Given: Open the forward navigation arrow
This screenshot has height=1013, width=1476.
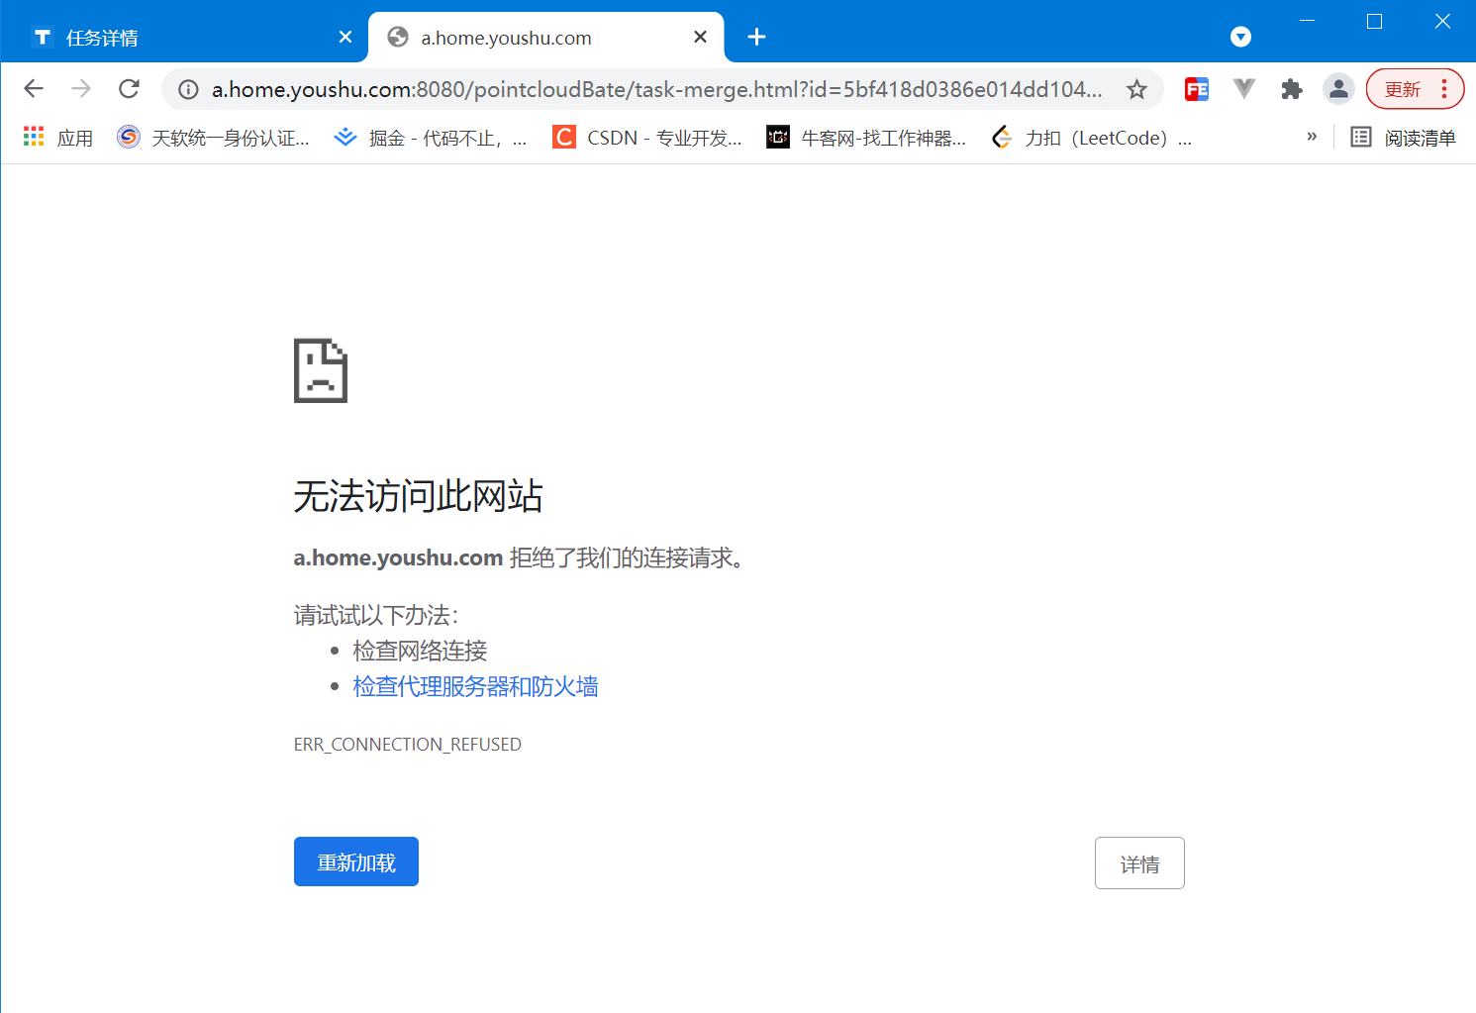Looking at the screenshot, I should point(80,88).
